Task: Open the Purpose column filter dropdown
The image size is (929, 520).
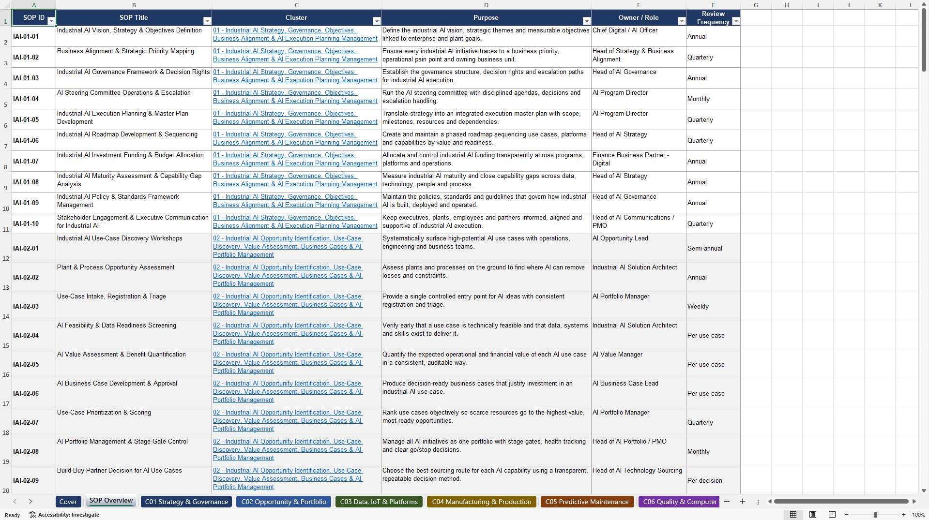Action: point(587,21)
